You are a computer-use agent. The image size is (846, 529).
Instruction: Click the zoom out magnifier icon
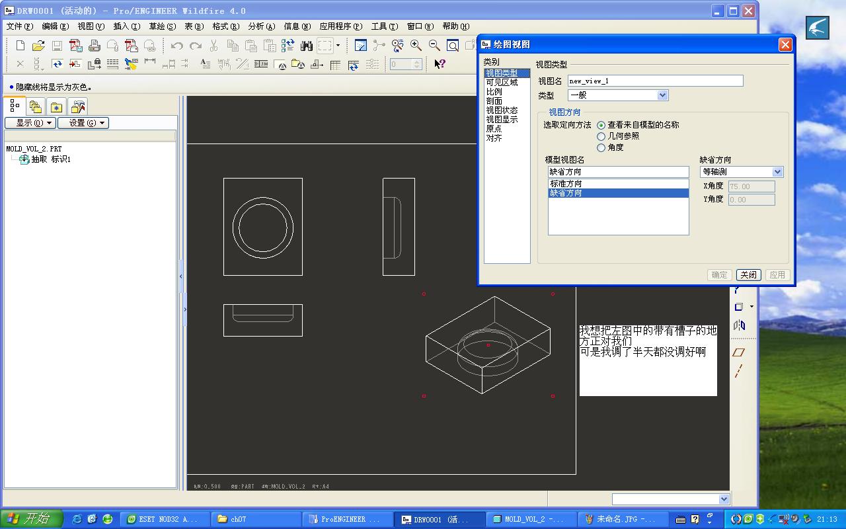click(434, 46)
